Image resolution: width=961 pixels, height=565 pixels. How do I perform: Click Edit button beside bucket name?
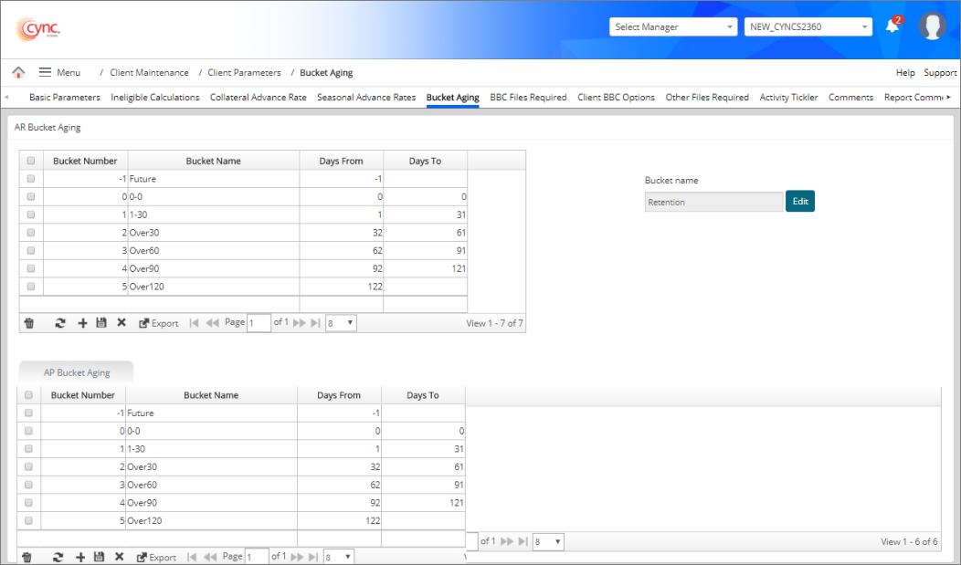(799, 202)
